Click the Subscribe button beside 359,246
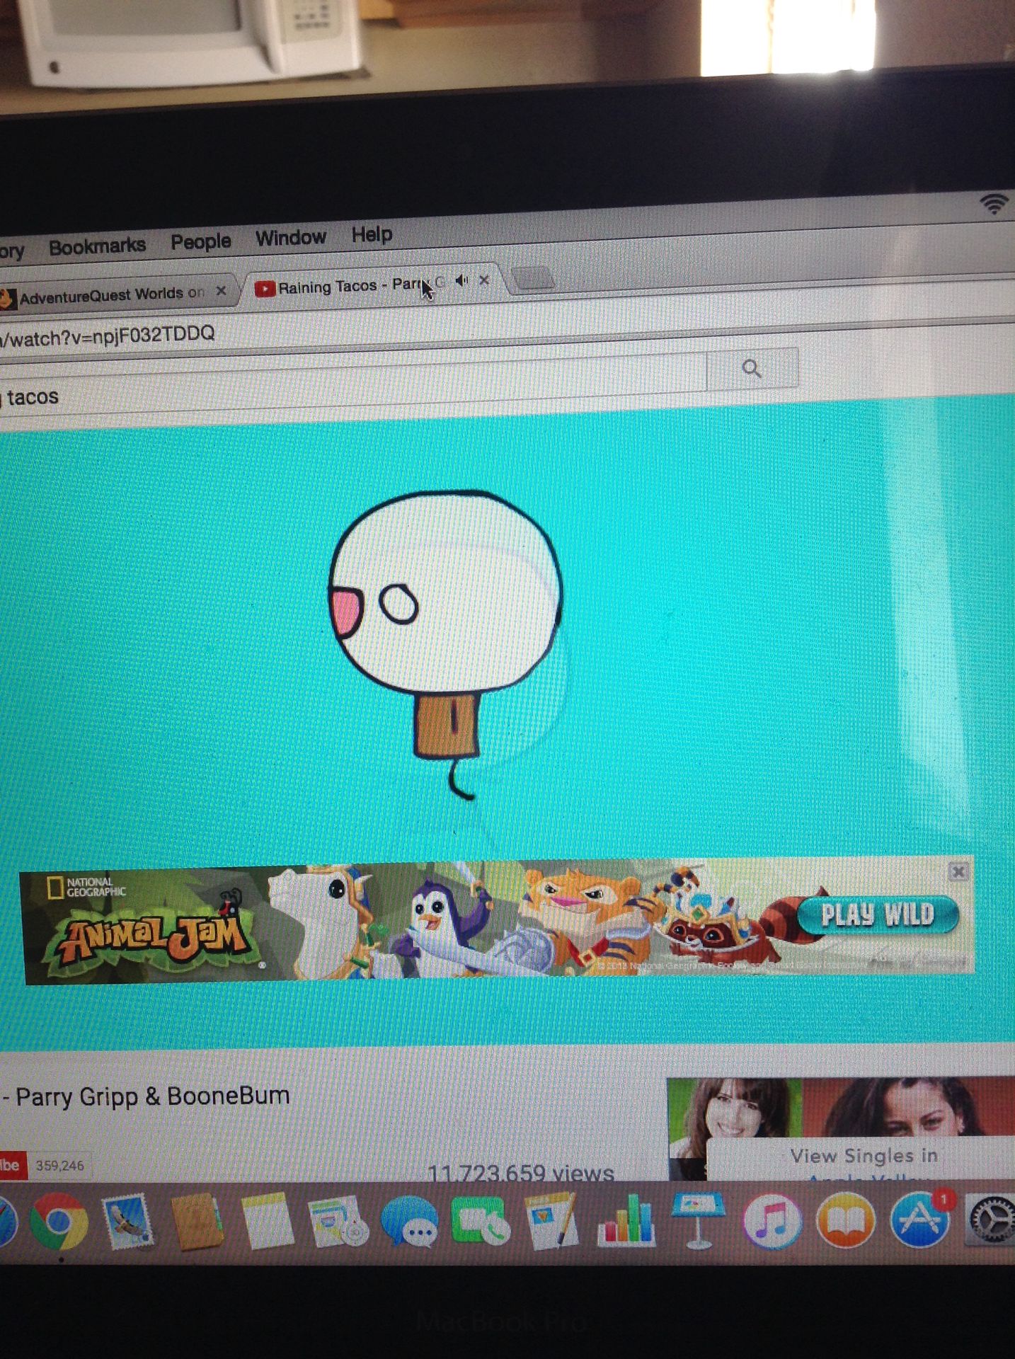 click(13, 1165)
